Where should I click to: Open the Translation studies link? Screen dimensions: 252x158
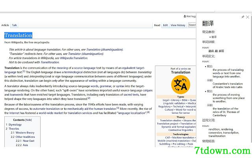pyautogui.click(x=170, y=120)
